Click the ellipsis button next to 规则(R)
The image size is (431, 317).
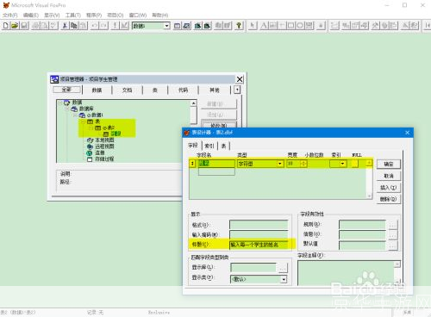pos(393,225)
